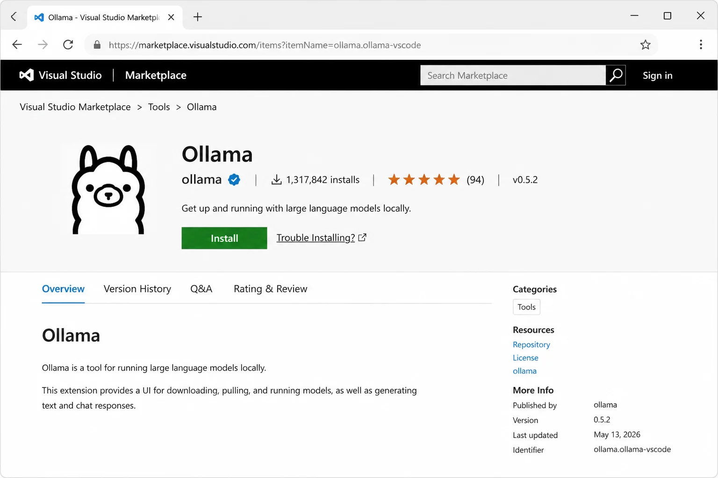Click the Tools category tag
718x478 pixels.
526,307
